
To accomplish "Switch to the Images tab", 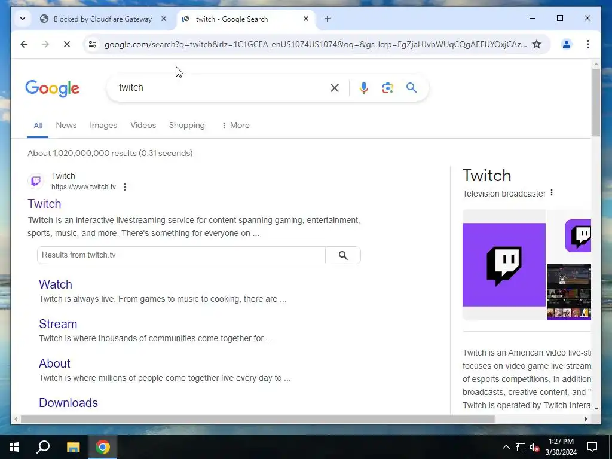I will point(103,126).
